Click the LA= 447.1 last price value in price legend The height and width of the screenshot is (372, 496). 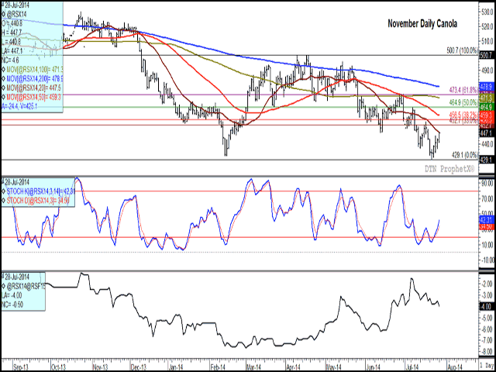click(x=12, y=50)
